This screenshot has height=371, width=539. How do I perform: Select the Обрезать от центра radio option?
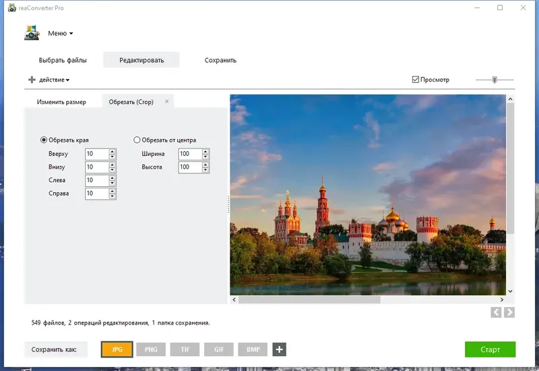137,140
